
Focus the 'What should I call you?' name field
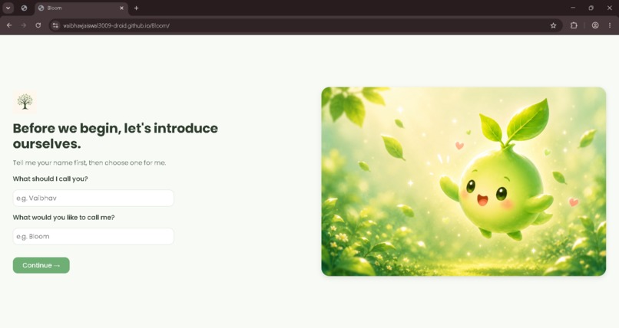point(93,198)
